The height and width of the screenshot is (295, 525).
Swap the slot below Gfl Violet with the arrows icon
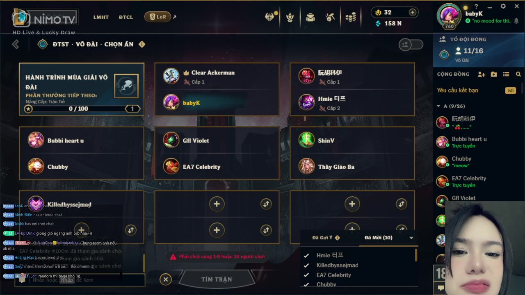266,204
